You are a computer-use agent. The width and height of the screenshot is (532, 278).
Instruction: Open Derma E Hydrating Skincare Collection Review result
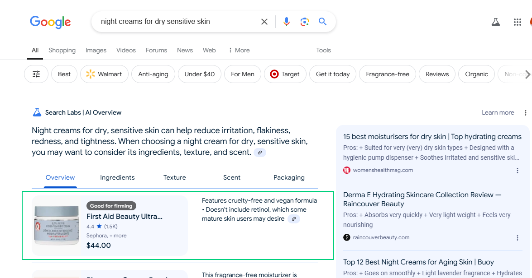pos(422,199)
